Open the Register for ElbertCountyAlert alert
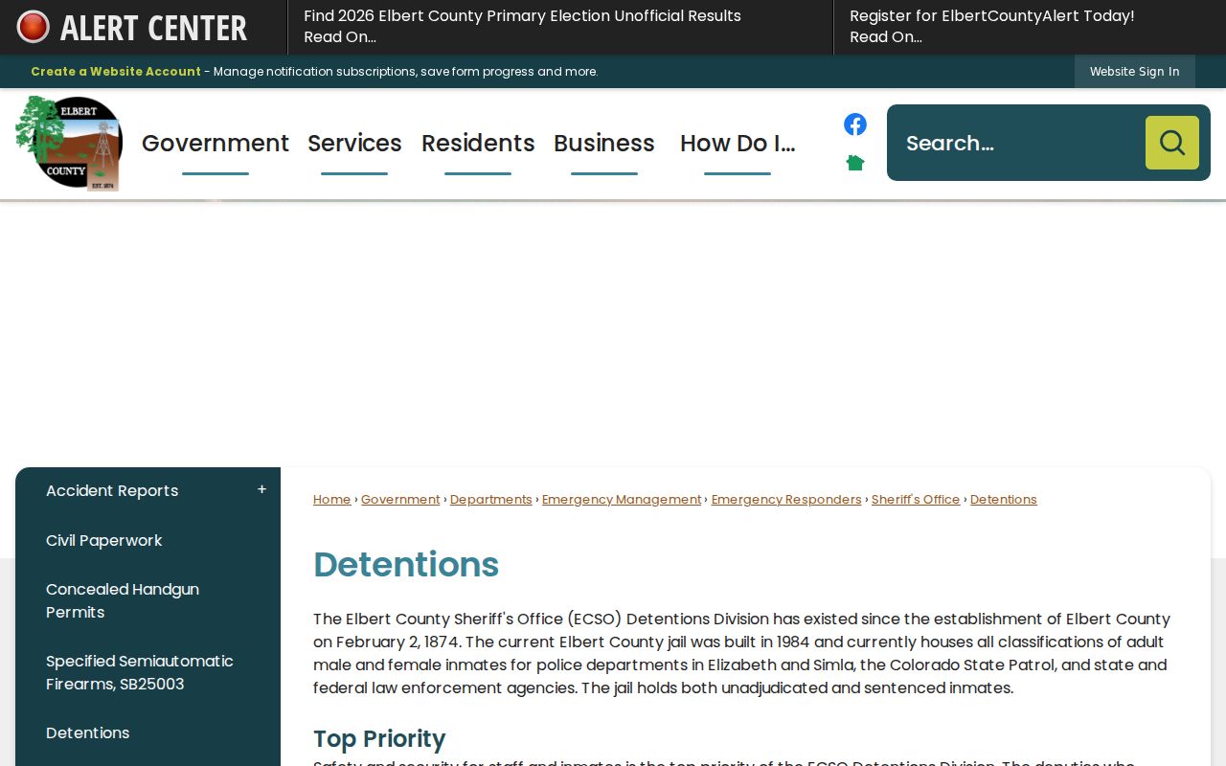This screenshot has width=1226, height=766. coord(991,27)
